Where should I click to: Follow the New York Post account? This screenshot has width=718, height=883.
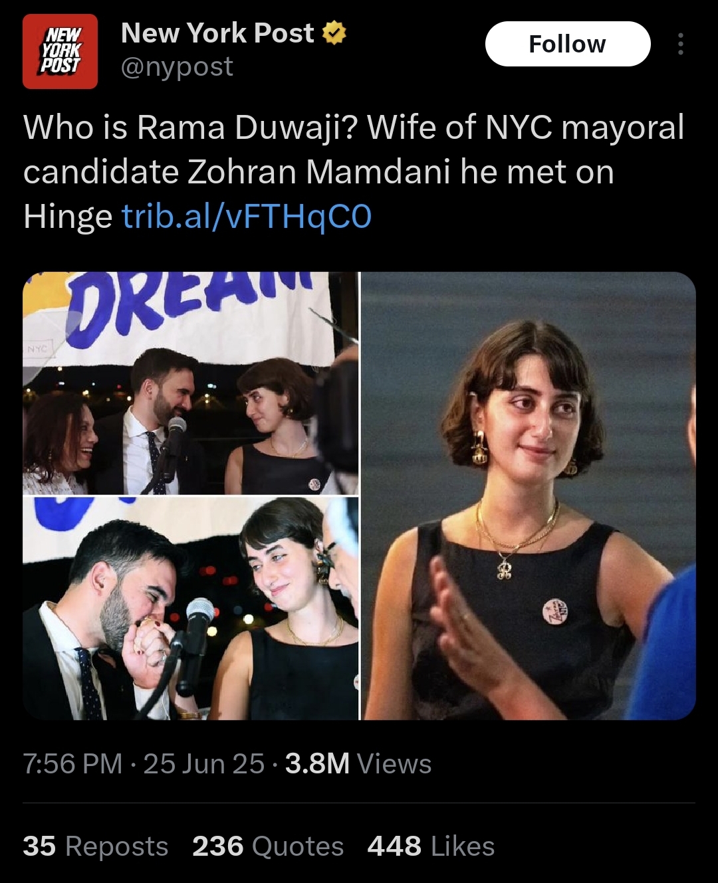(568, 44)
